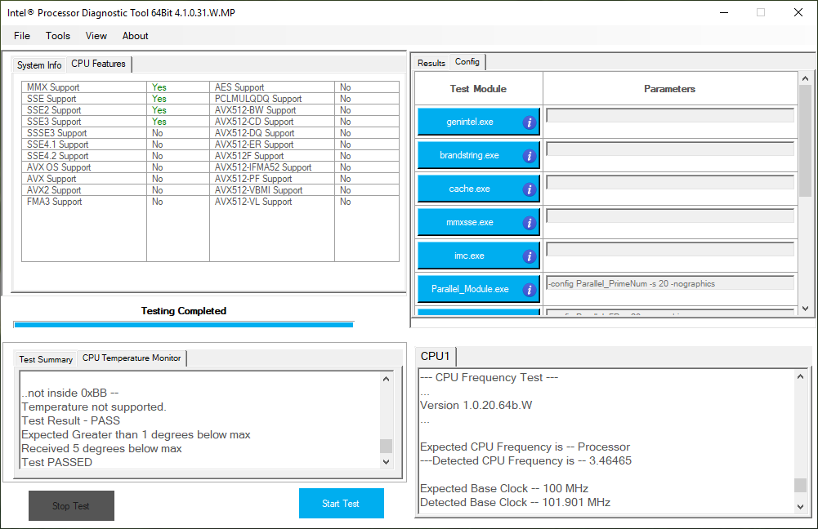
Task: Open the About menu
Action: pyautogui.click(x=135, y=36)
